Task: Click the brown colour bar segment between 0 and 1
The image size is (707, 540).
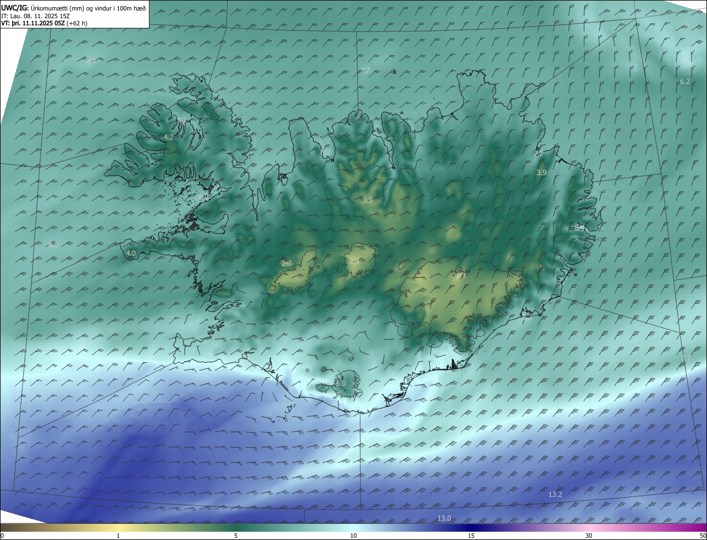Action: pos(59,528)
